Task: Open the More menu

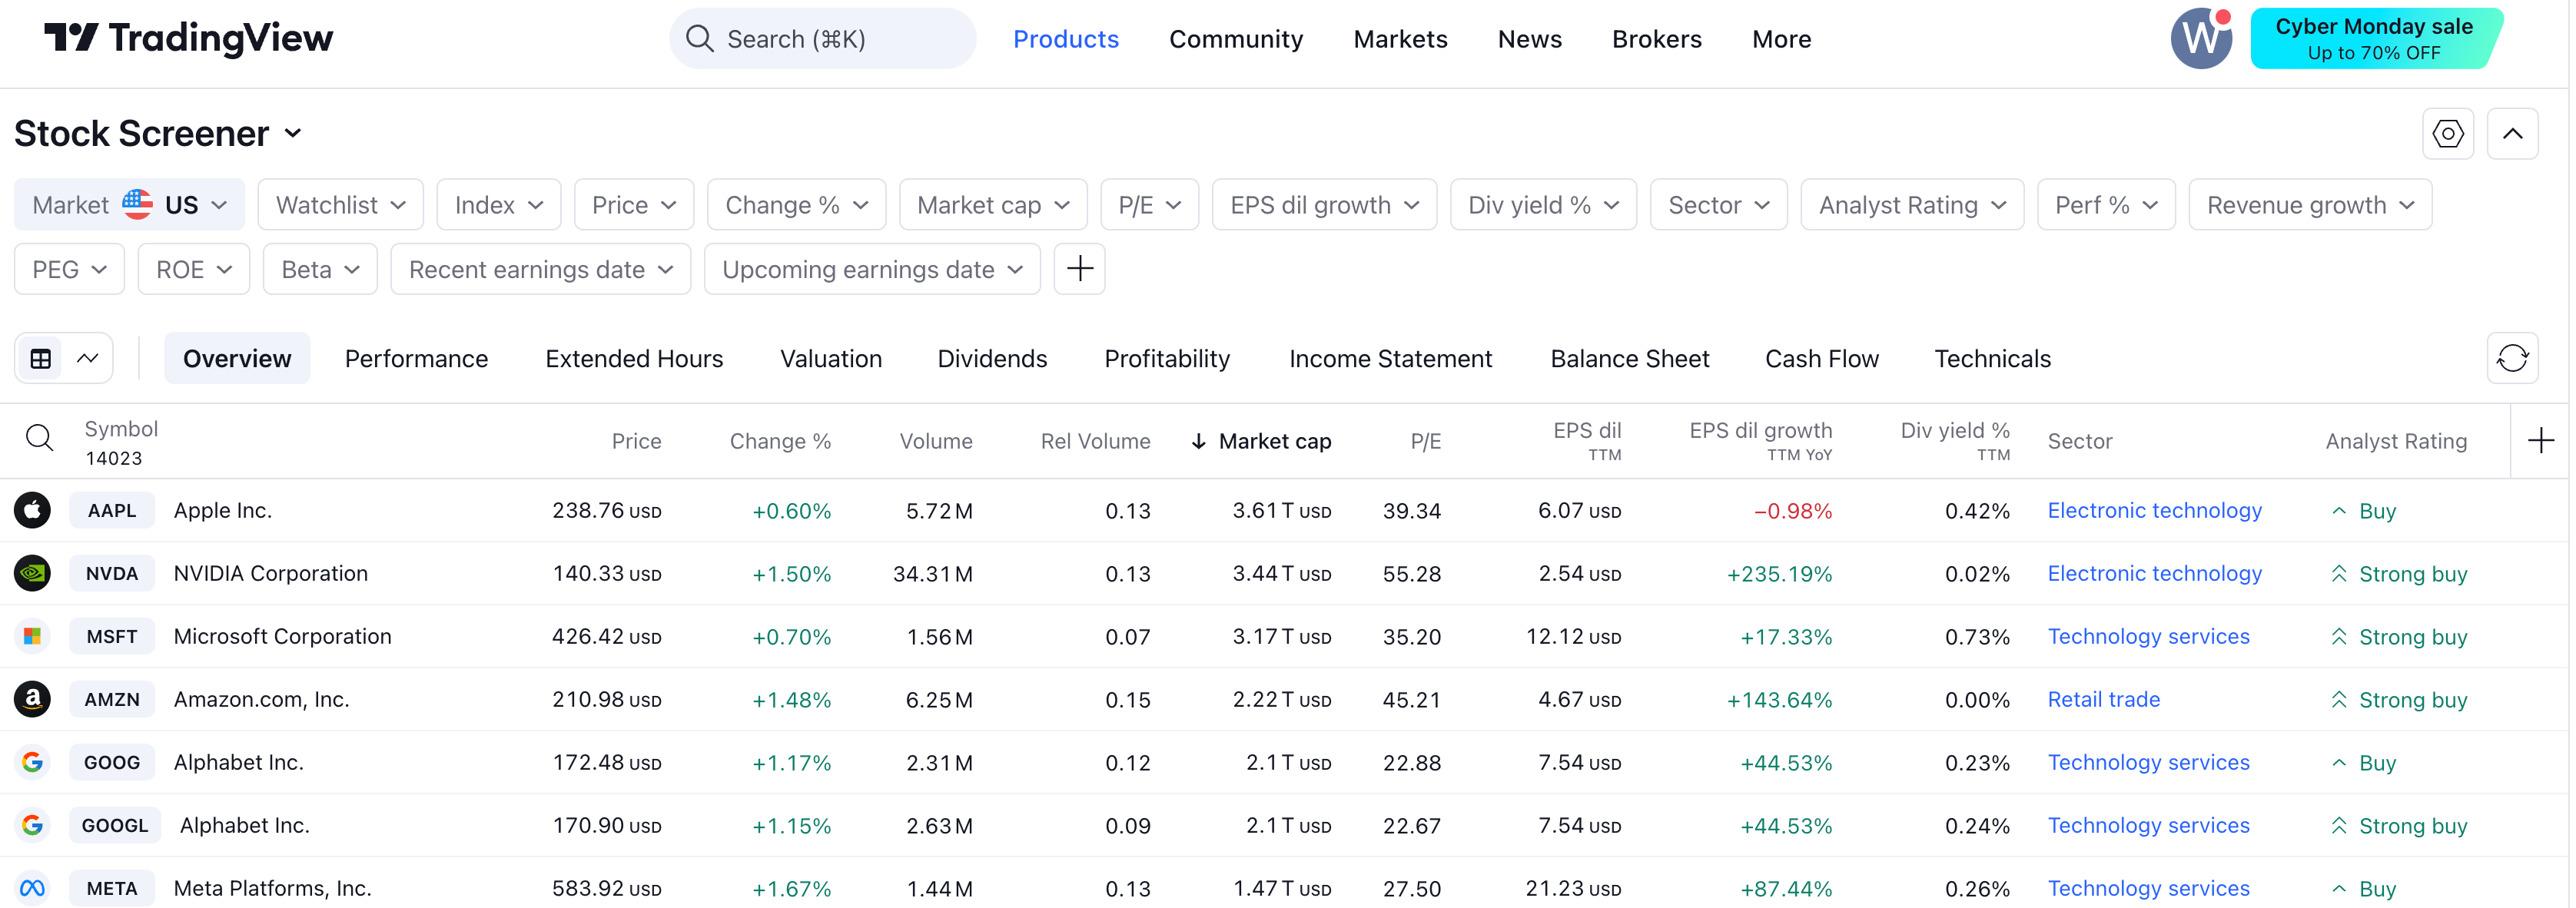Action: click(x=1781, y=39)
